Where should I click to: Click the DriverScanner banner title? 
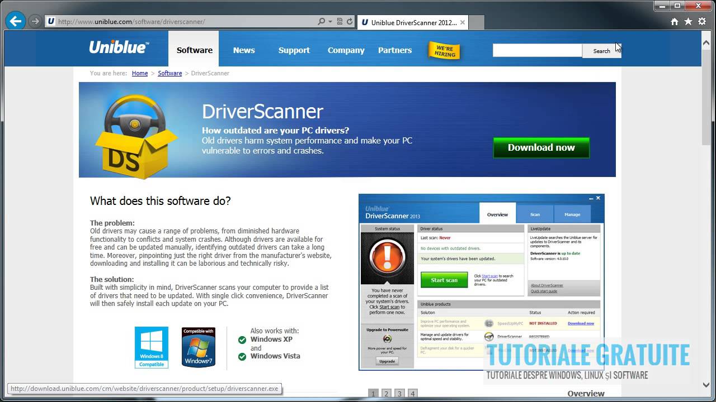pos(262,111)
